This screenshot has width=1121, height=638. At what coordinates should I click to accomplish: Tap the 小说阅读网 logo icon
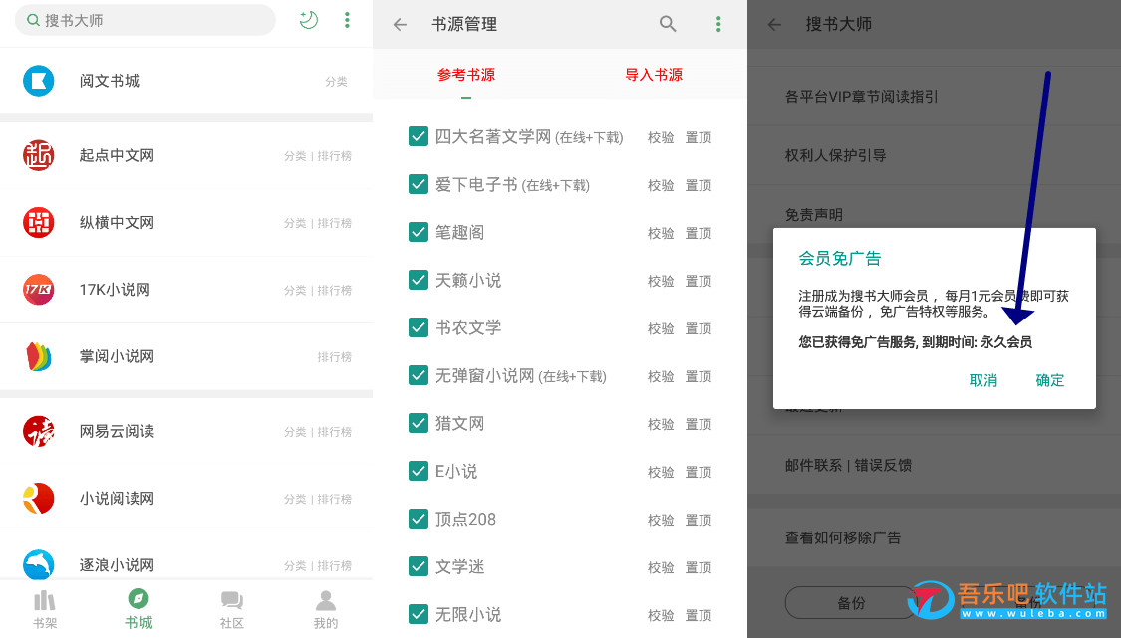(39, 498)
